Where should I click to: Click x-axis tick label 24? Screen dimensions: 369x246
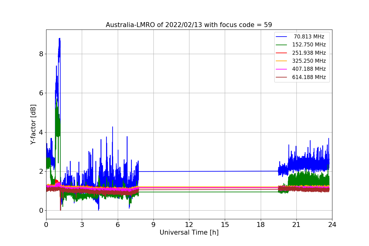tap(332, 225)
